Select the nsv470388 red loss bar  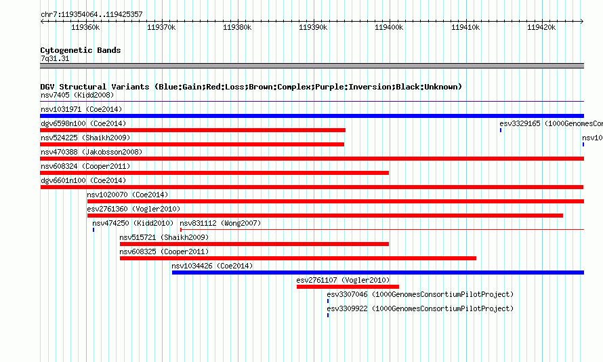click(x=312, y=159)
